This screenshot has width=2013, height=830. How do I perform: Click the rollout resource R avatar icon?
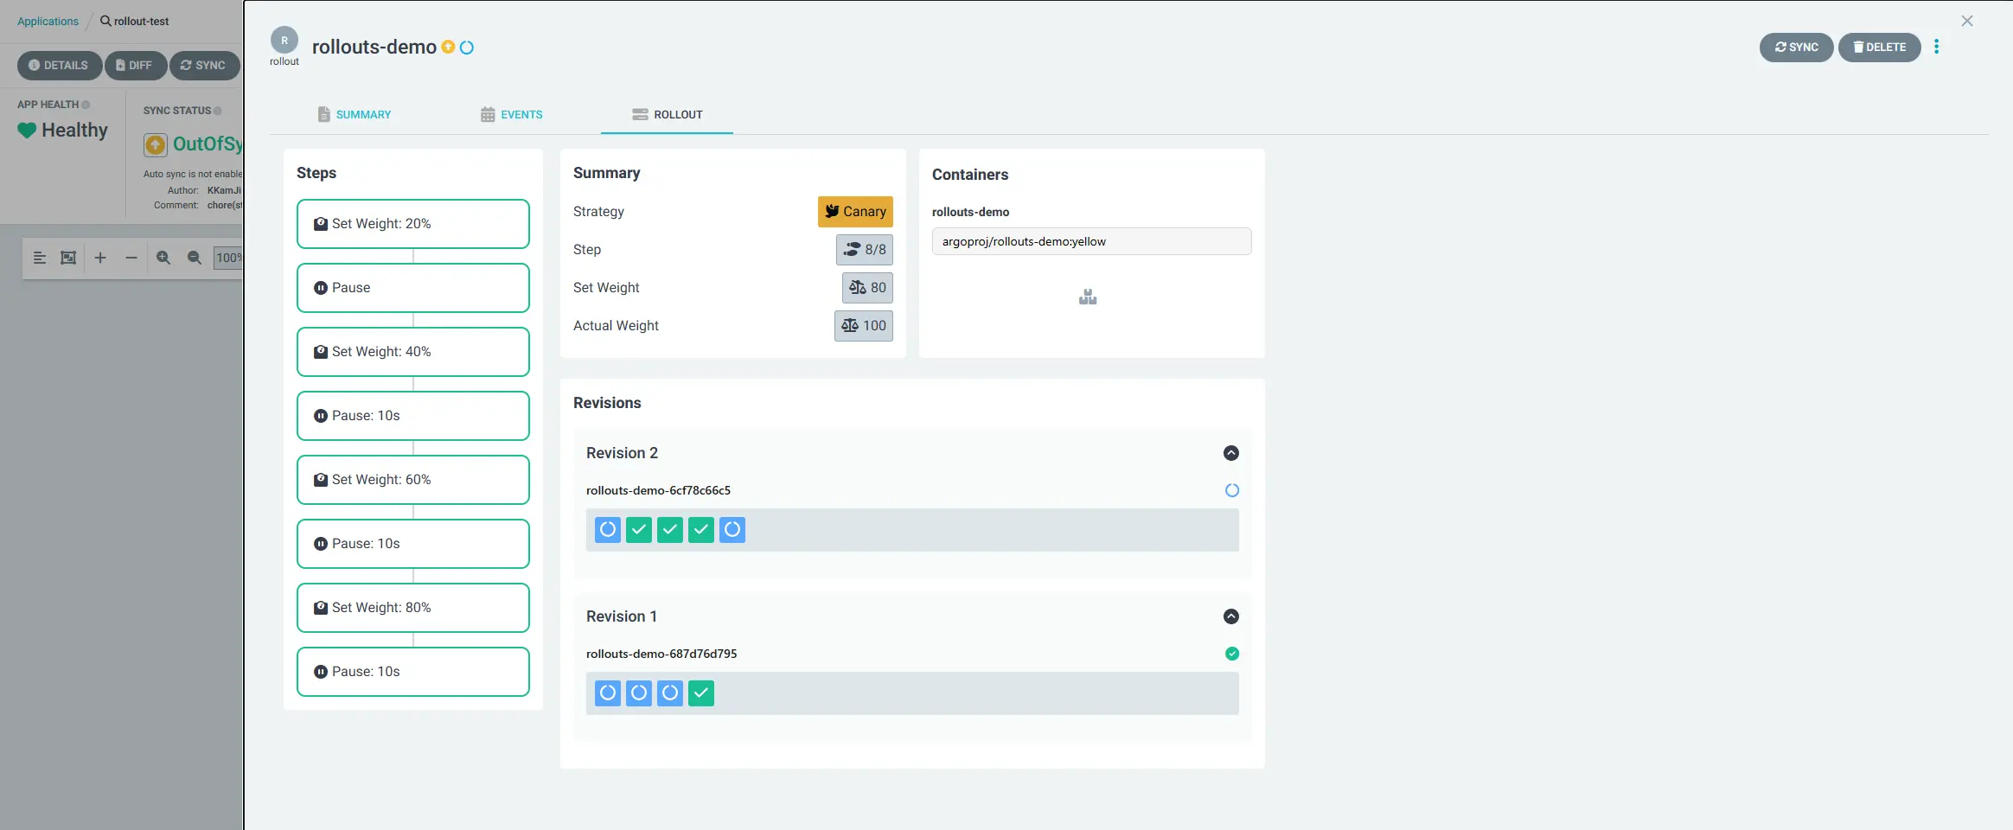[284, 41]
